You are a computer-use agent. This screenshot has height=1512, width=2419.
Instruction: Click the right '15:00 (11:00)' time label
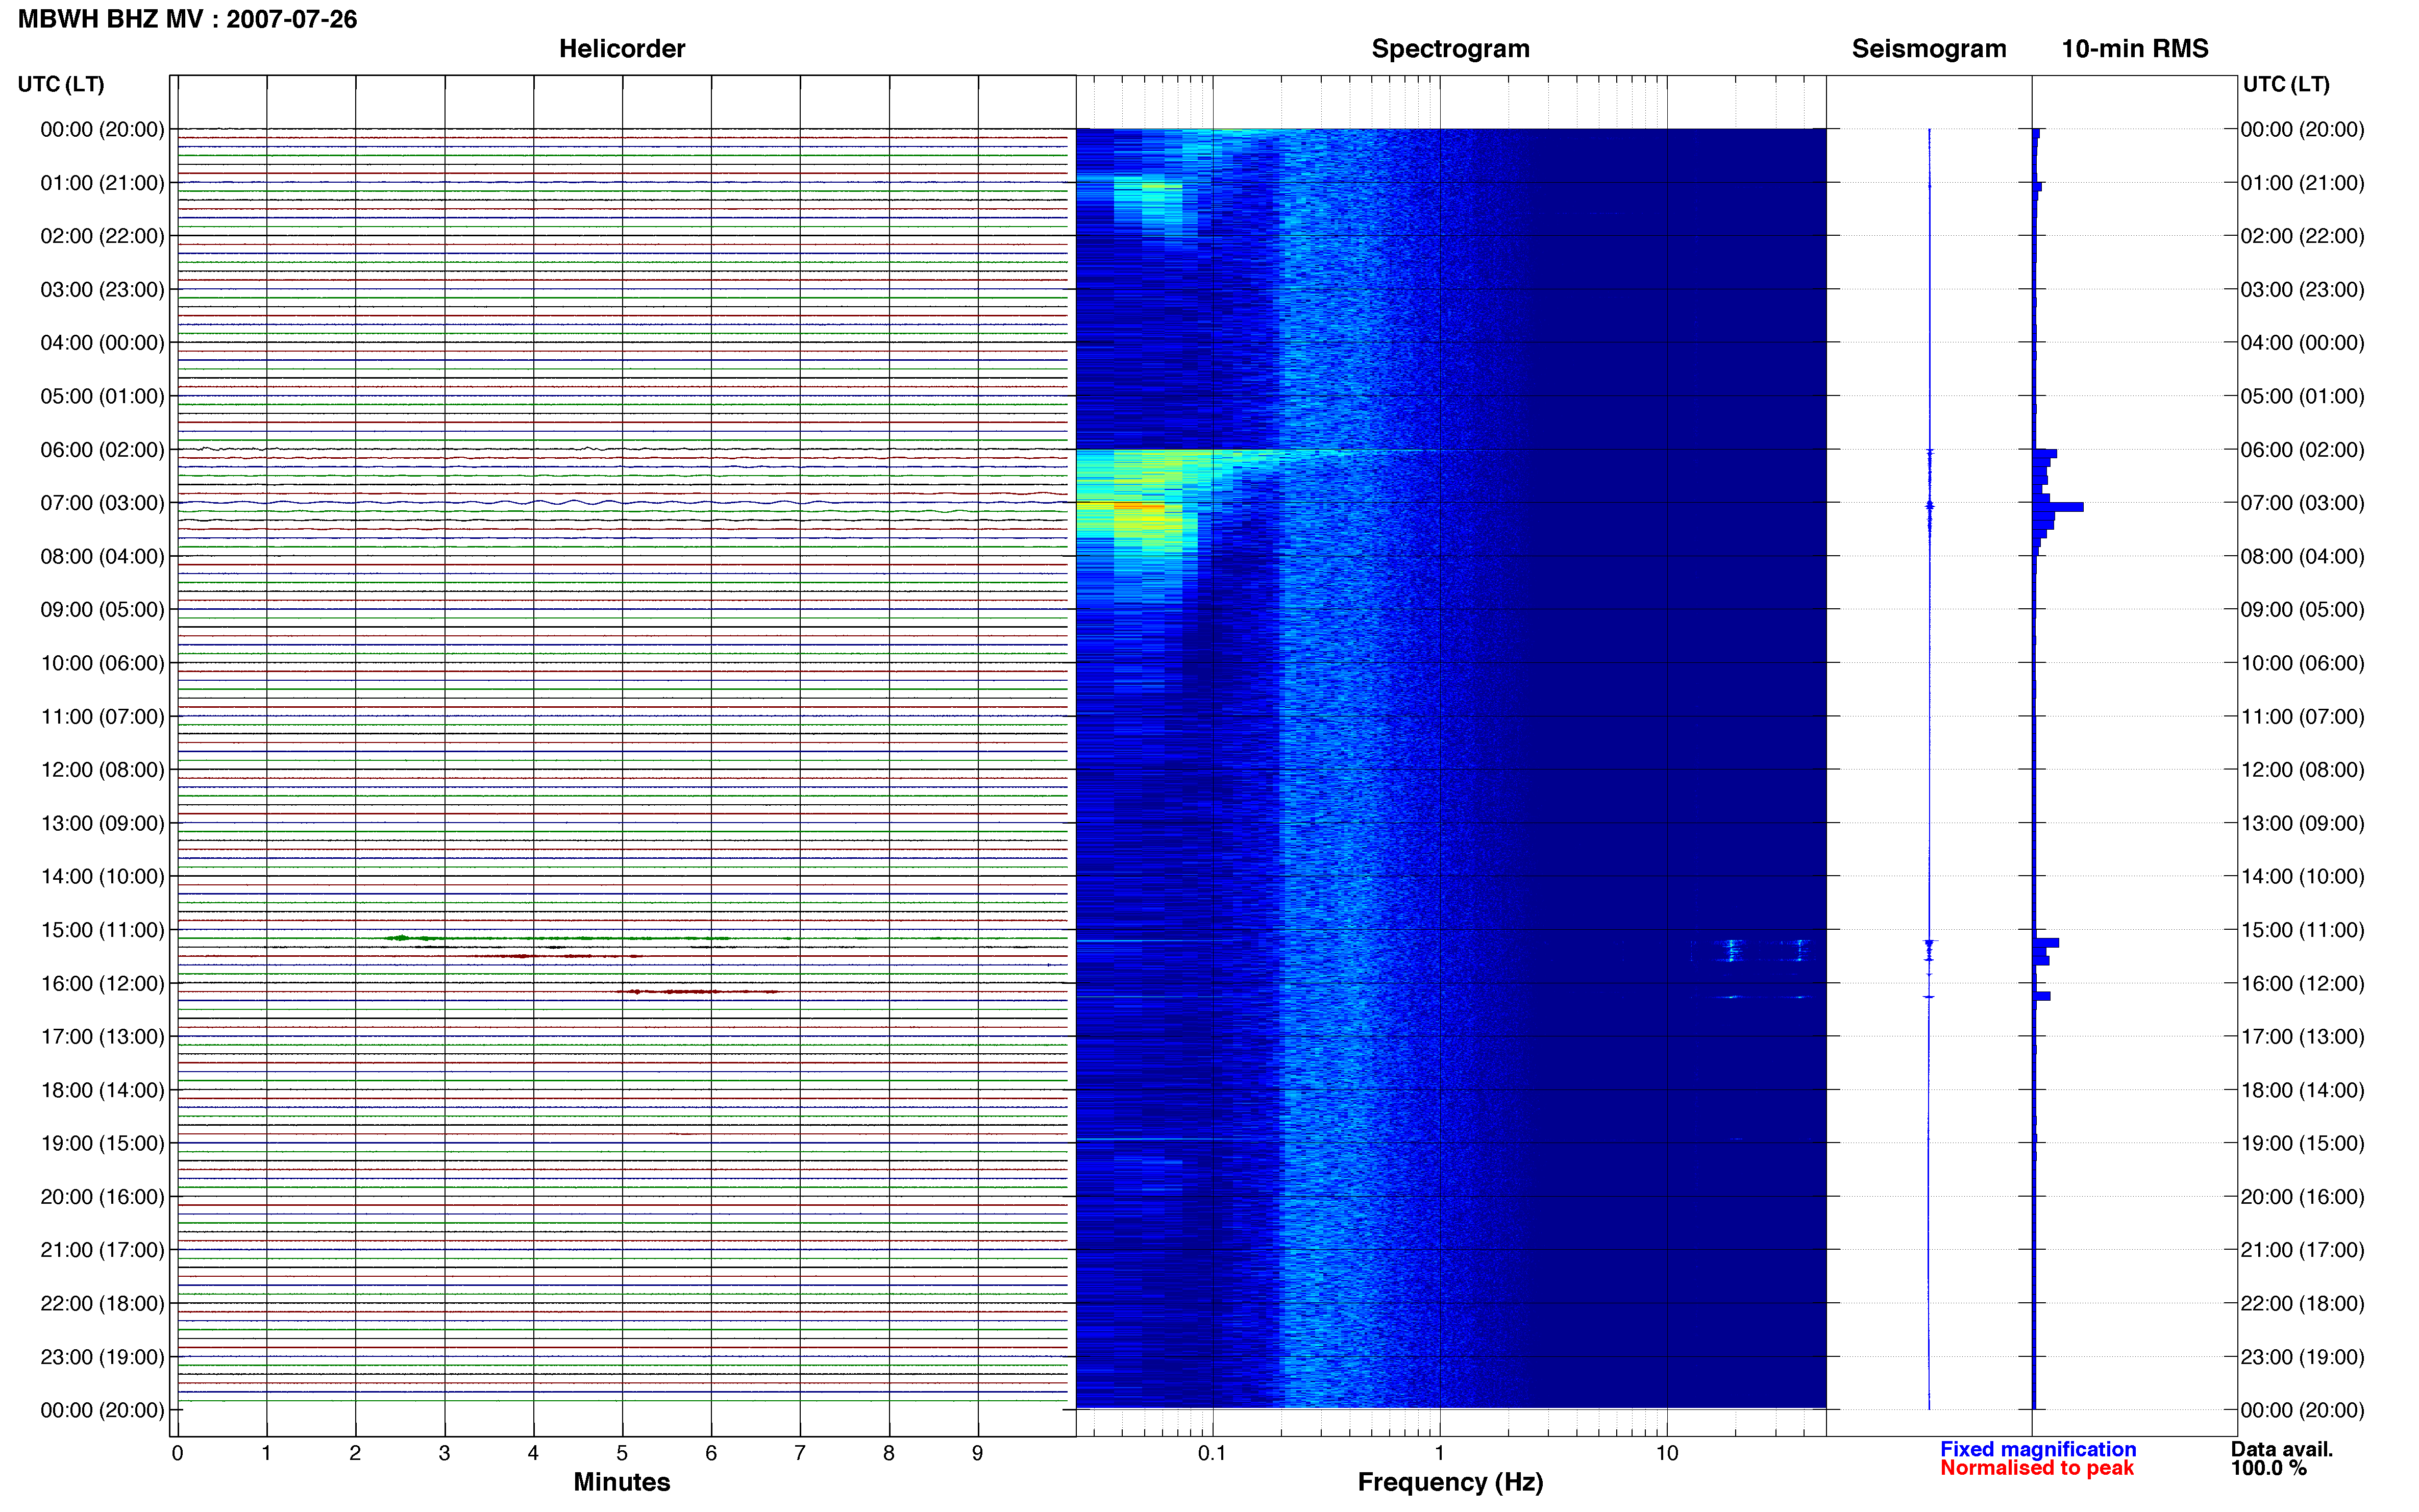[x=2302, y=930]
